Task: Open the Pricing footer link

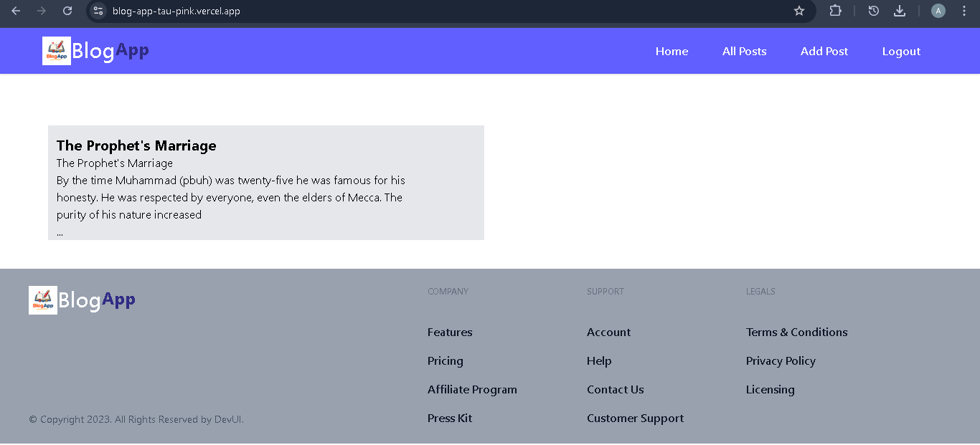Action: [446, 361]
